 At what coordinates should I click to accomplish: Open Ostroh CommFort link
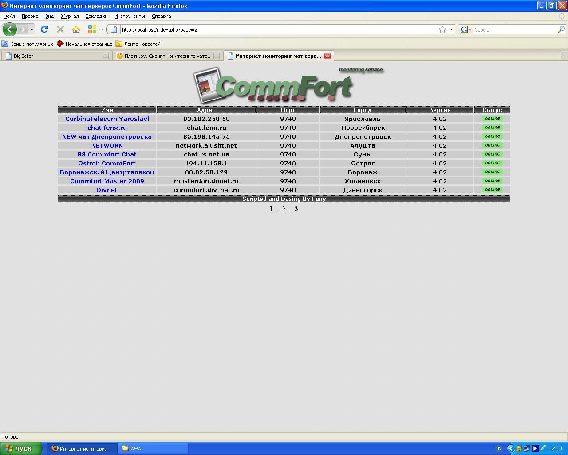click(107, 163)
